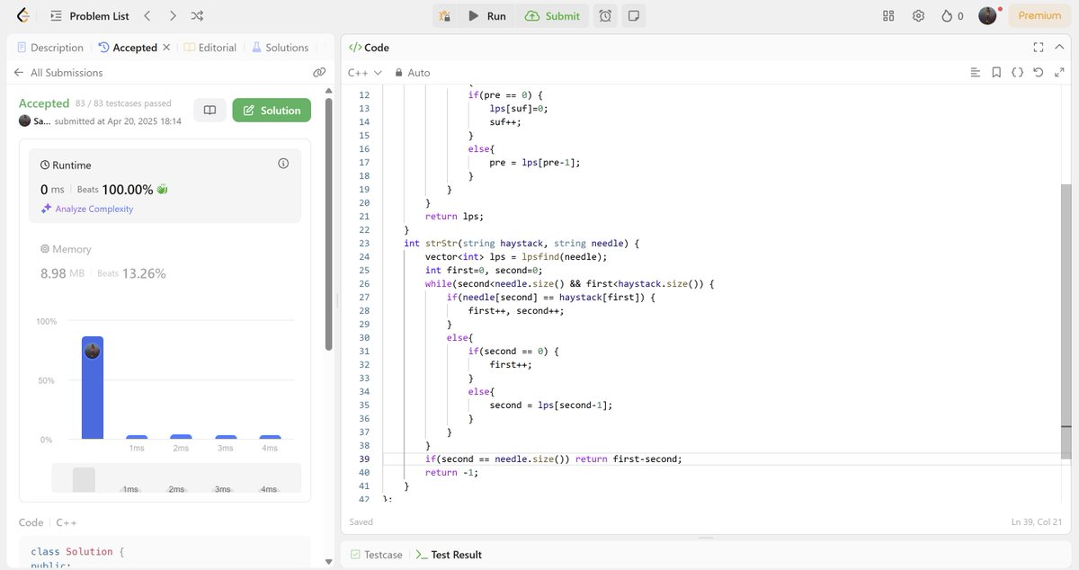The image size is (1079, 570).
Task: Click the notes book icon button
Action: point(210,110)
